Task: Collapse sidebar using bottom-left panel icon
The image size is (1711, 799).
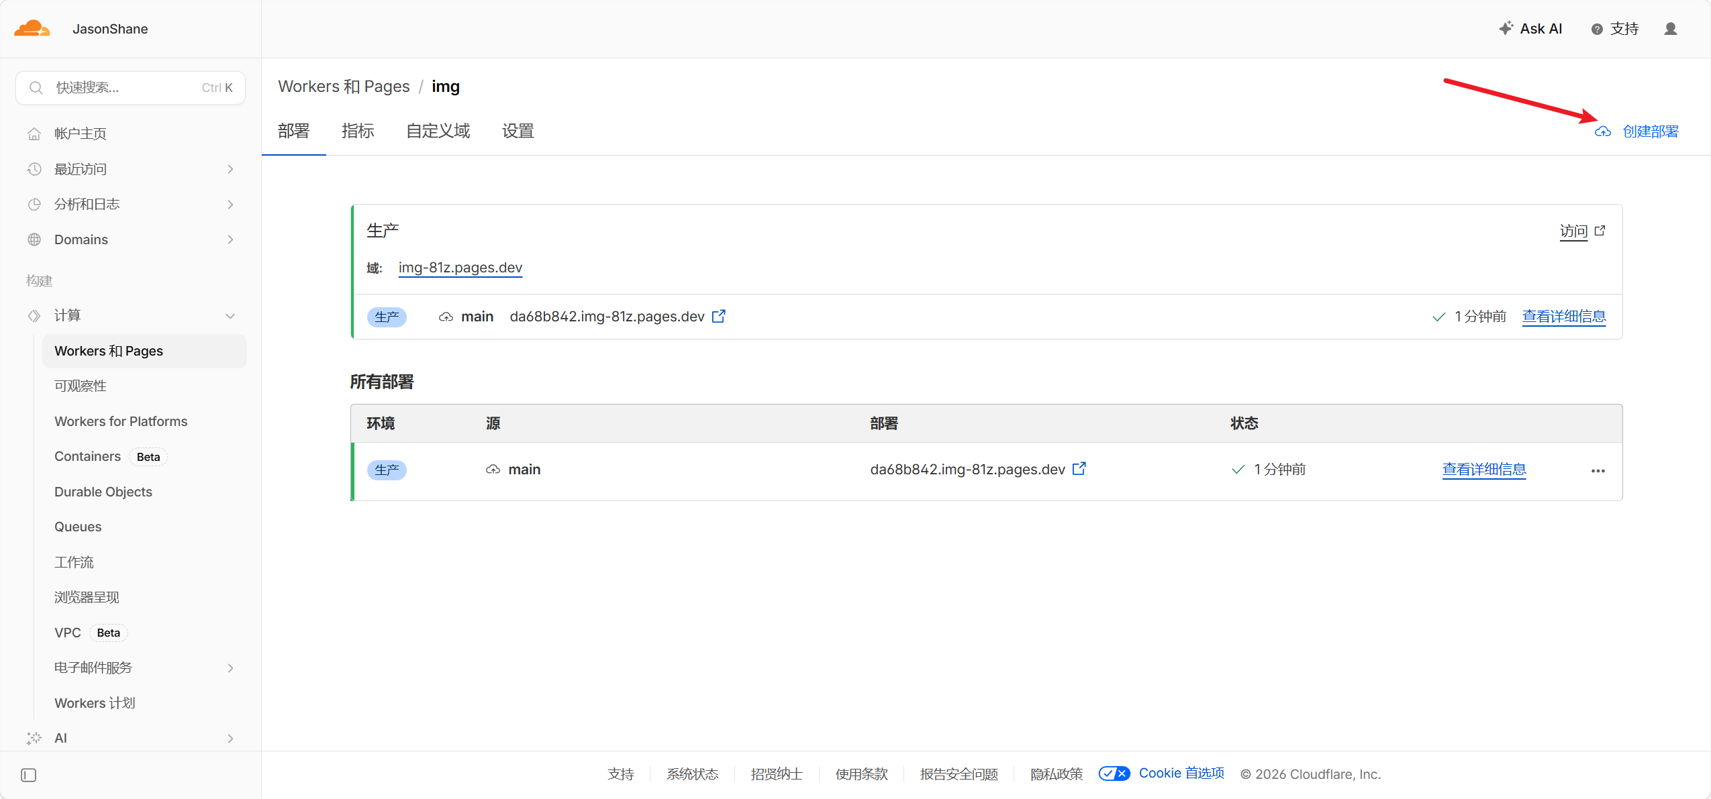Action: pyautogui.click(x=28, y=775)
